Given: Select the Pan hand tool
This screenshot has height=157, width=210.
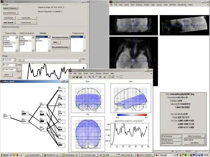Looking at the screenshot, I should click(96, 77).
